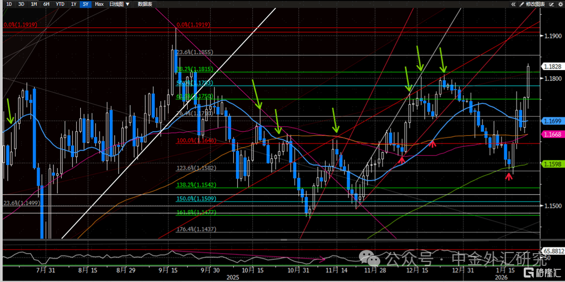Open the 日线图 chart-type dropdown
The height and width of the screenshot is (282, 565).
117,4
